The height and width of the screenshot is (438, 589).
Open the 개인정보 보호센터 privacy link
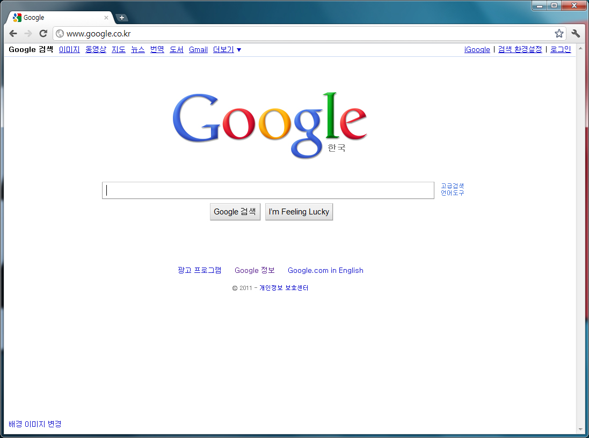click(283, 288)
